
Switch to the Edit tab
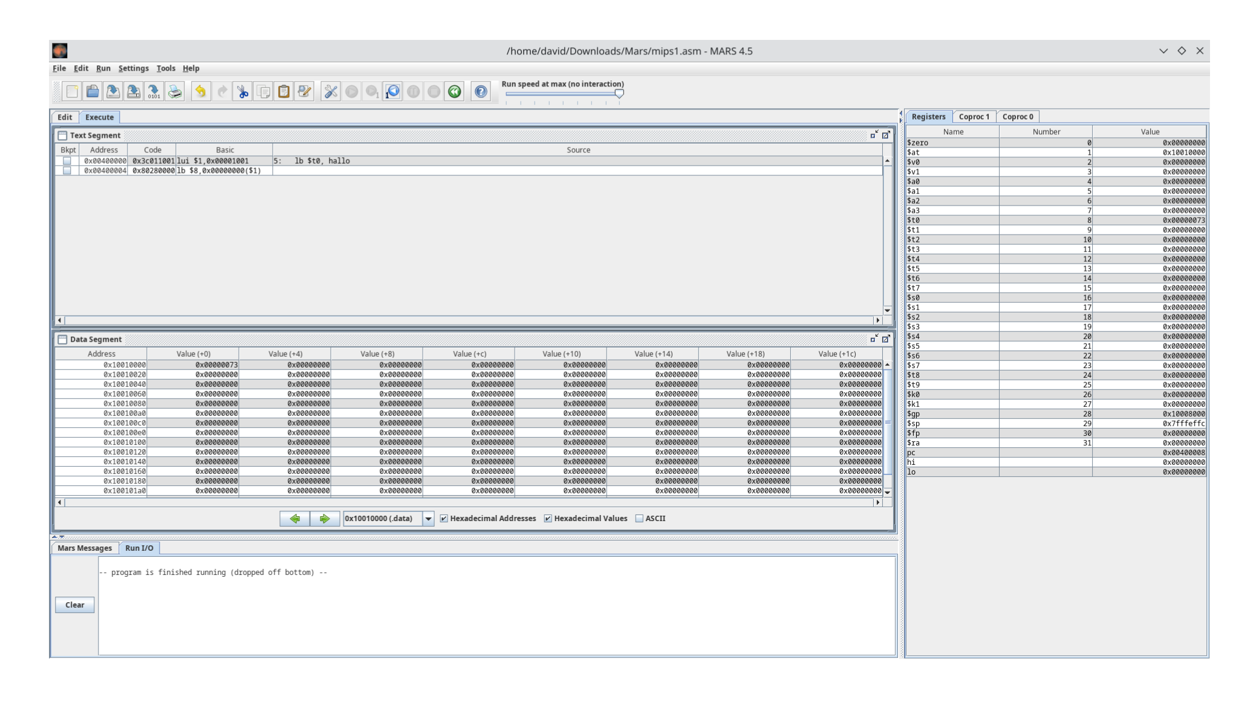click(64, 117)
